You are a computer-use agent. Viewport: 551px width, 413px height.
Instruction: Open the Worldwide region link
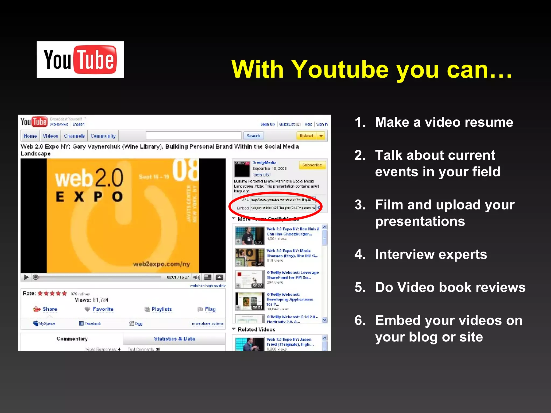click(59, 124)
